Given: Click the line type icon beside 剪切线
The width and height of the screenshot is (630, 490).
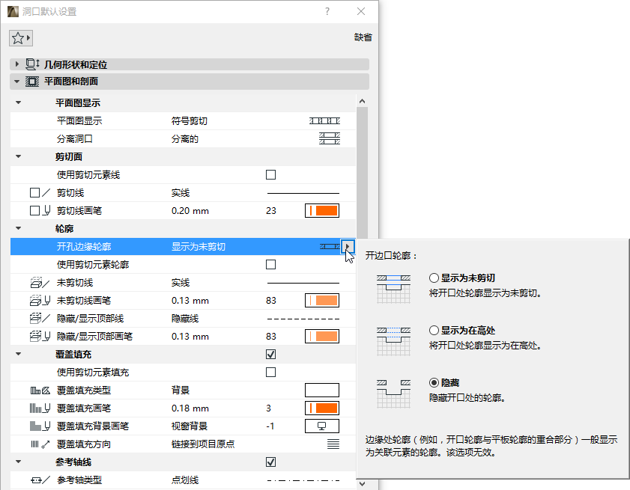Looking at the screenshot, I should coord(46,192).
